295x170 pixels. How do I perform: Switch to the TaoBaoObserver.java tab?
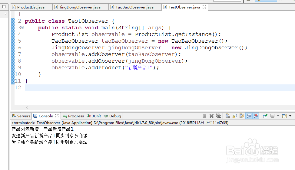(x=134, y=7)
